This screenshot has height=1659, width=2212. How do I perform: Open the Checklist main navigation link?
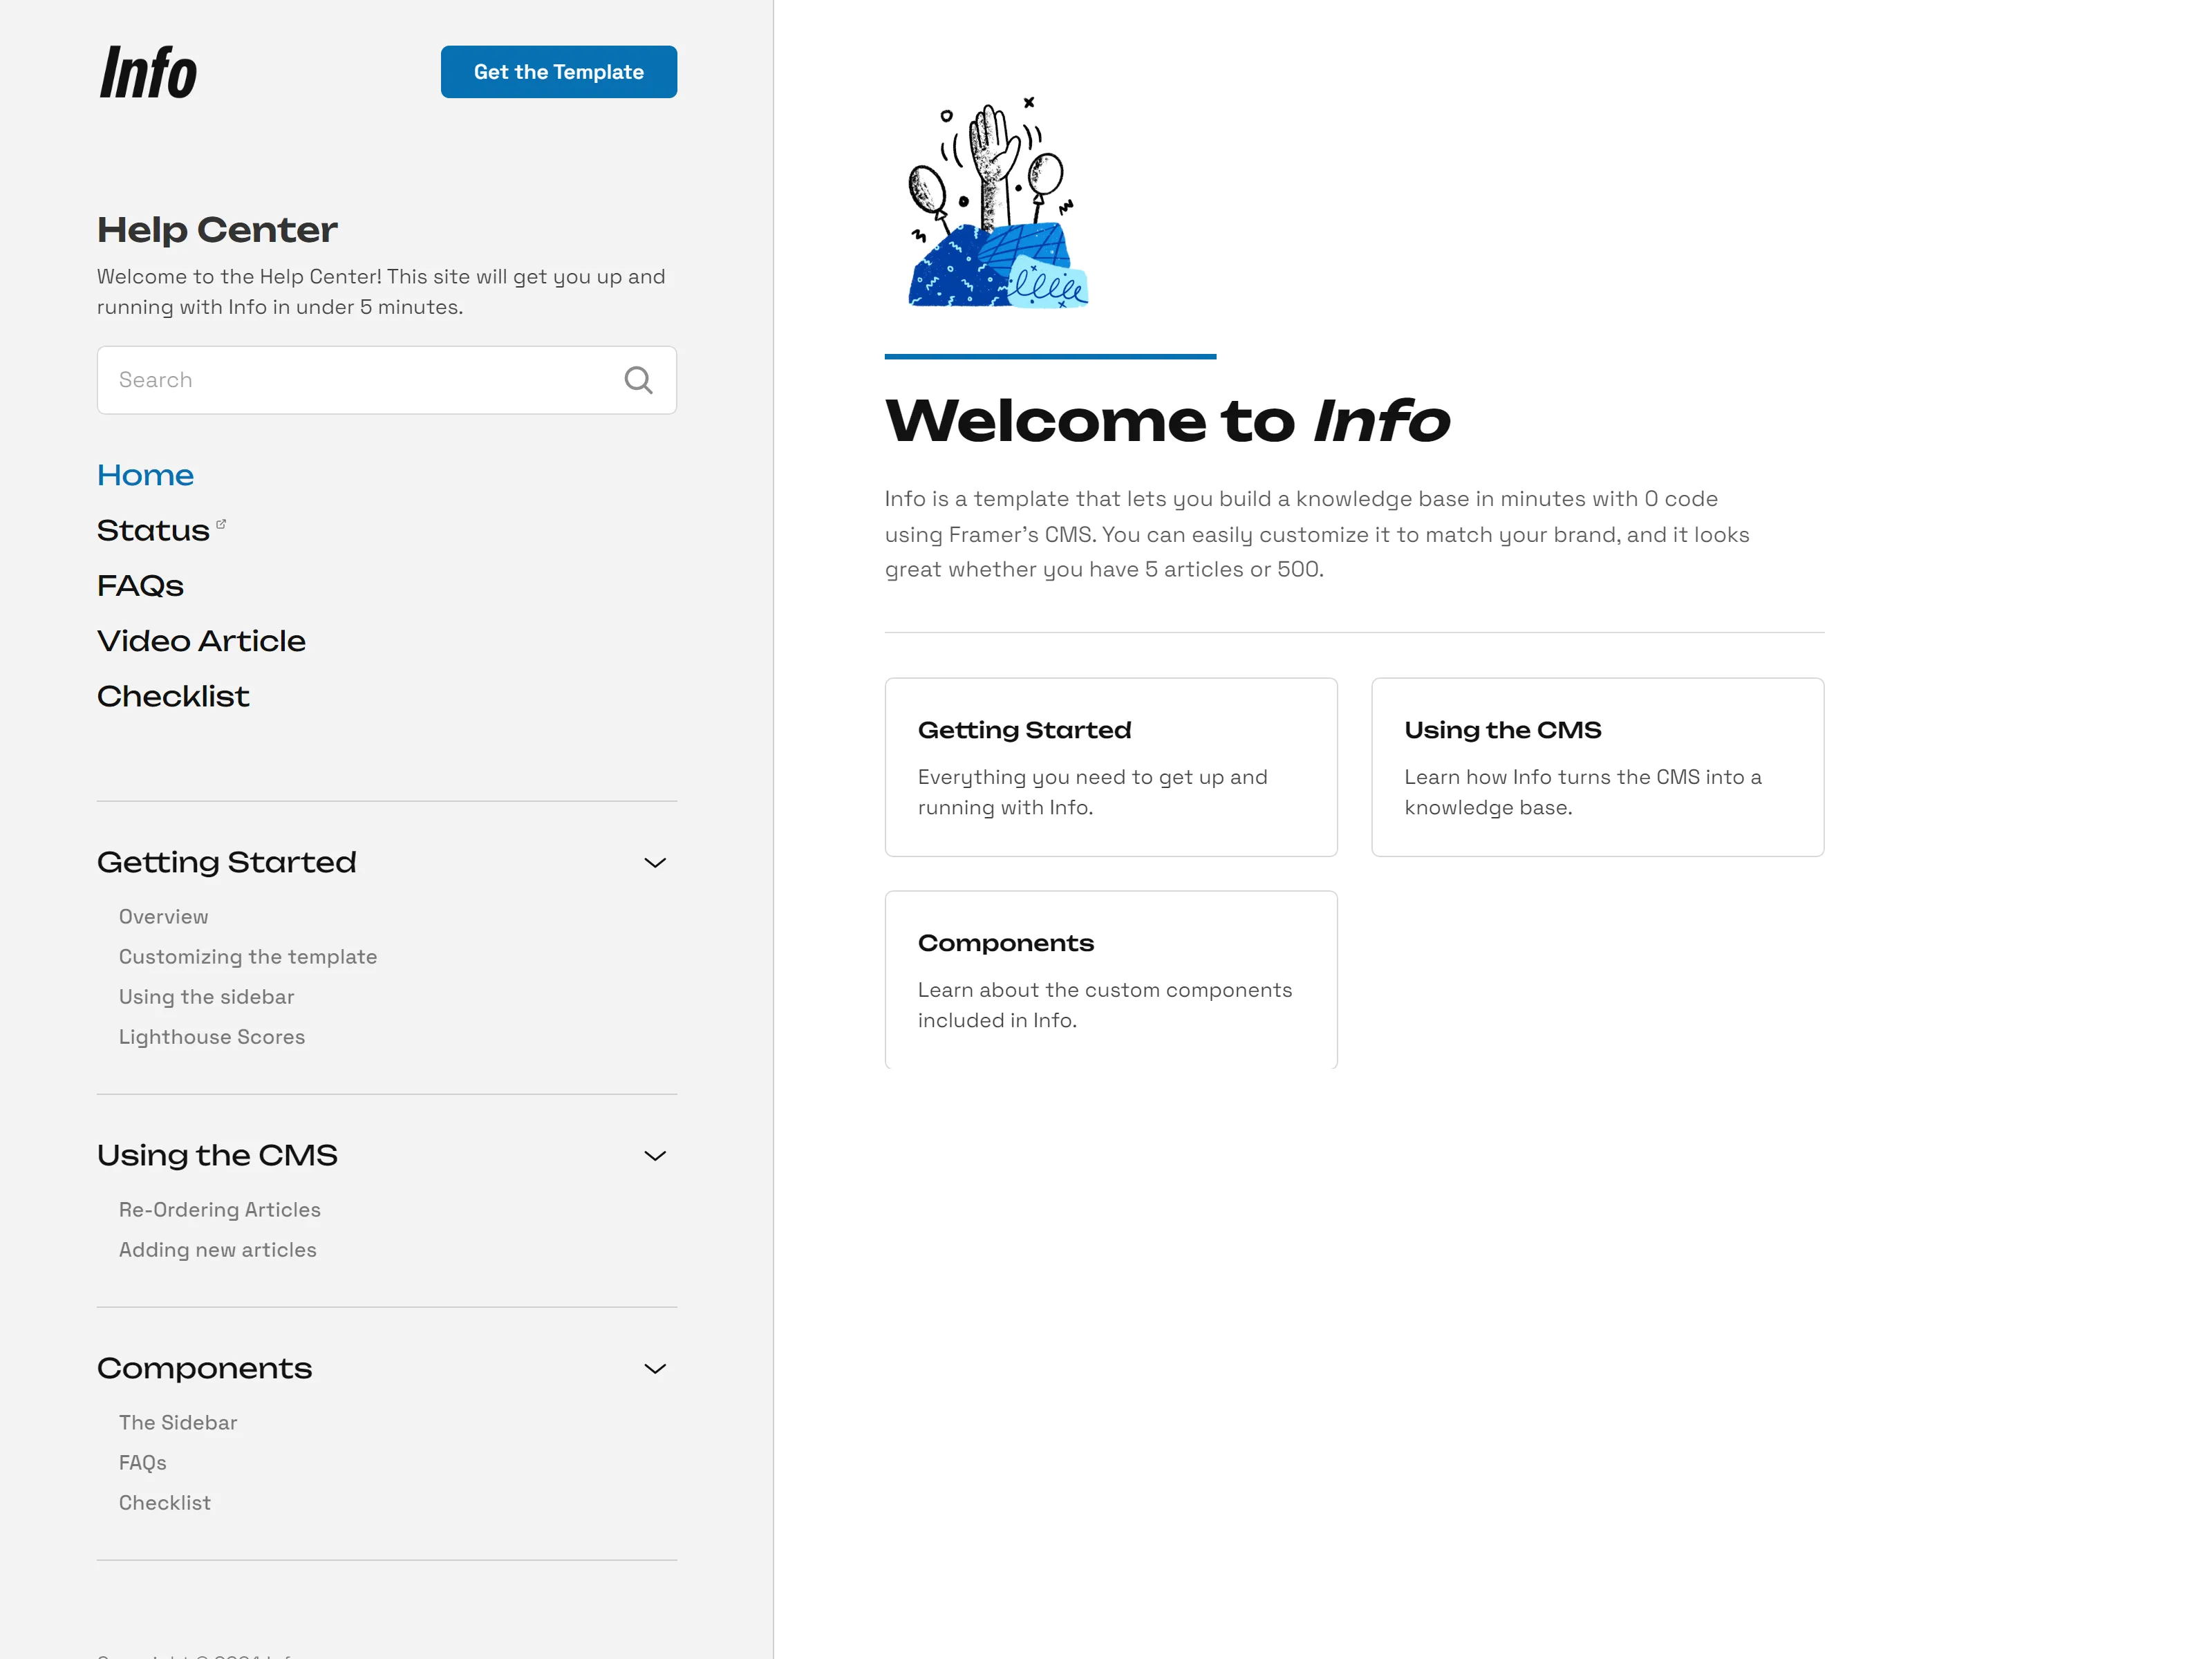(173, 696)
